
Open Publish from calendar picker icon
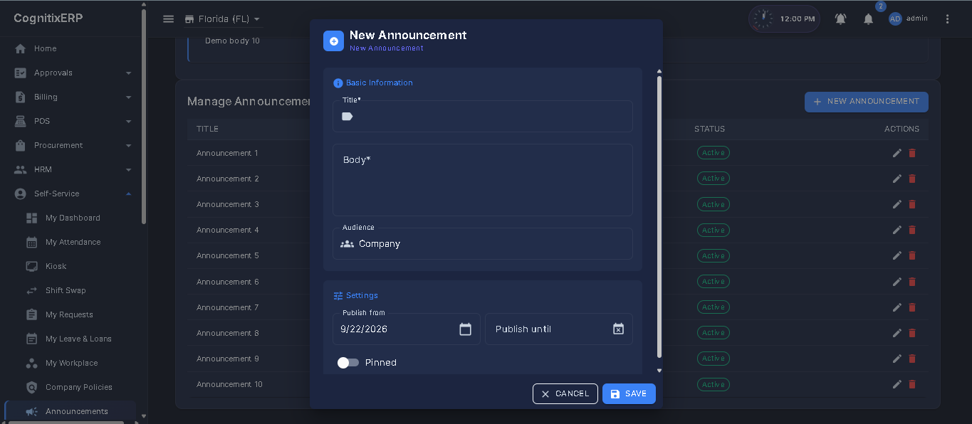point(466,329)
